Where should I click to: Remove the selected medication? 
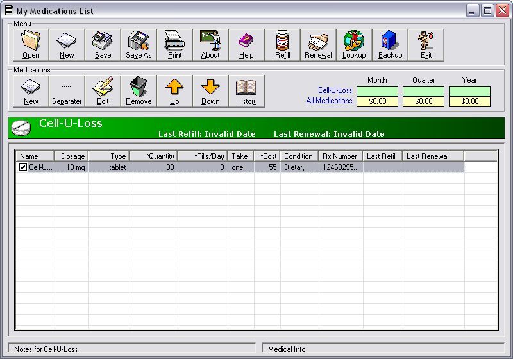[139, 91]
